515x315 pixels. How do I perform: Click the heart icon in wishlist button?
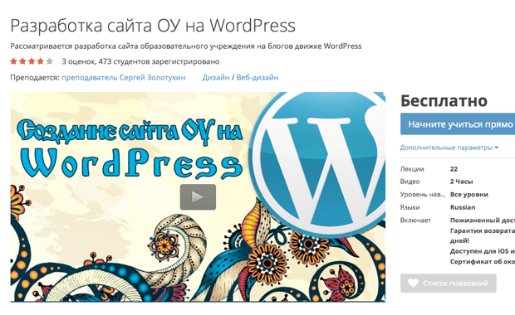pyautogui.click(x=413, y=283)
